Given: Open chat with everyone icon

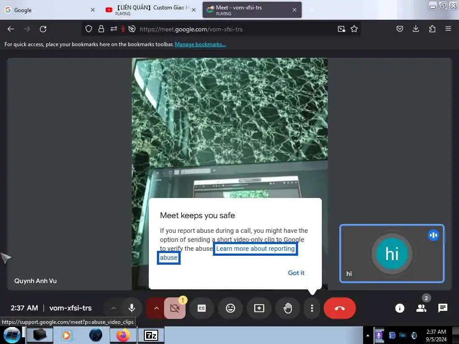Looking at the screenshot, I should (442, 308).
